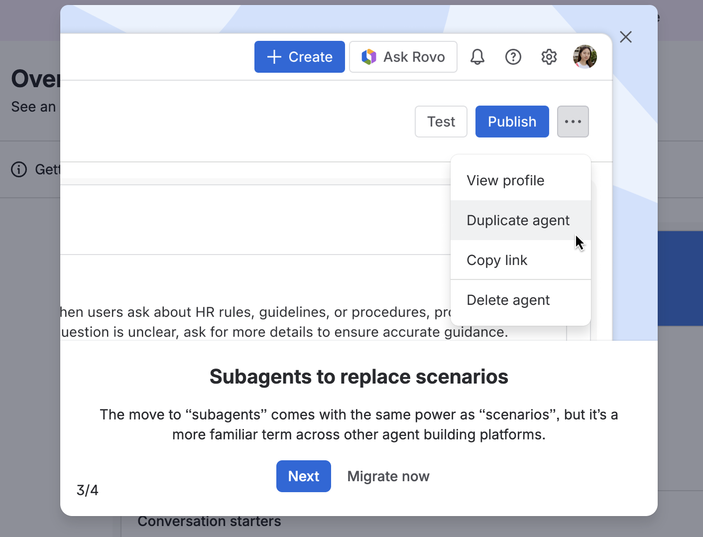The height and width of the screenshot is (537, 703).
Task: Choose Duplicate agent menu entry
Action: (x=521, y=220)
